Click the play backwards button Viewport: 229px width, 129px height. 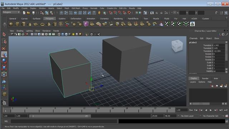(x=206, y=110)
